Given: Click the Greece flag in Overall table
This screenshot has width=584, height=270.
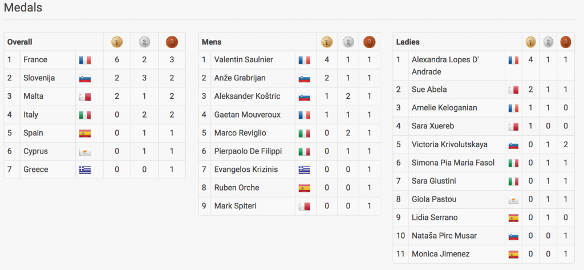Looking at the screenshot, I should [x=85, y=170].
